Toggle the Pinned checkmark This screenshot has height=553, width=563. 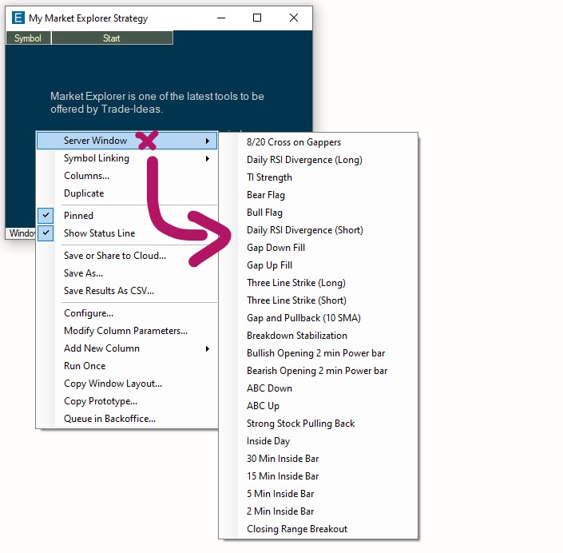click(x=46, y=216)
